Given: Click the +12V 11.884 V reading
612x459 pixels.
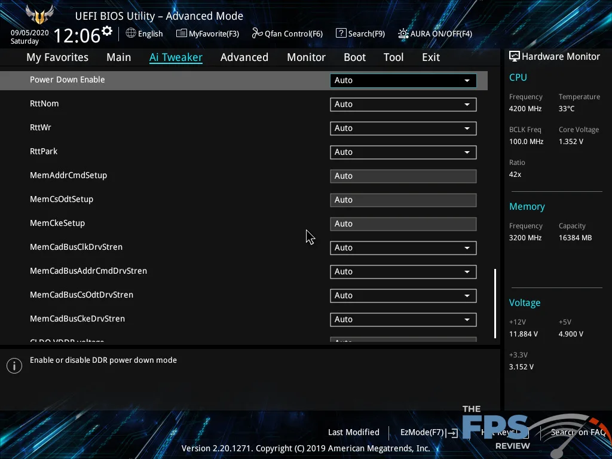Looking at the screenshot, I should [524, 334].
